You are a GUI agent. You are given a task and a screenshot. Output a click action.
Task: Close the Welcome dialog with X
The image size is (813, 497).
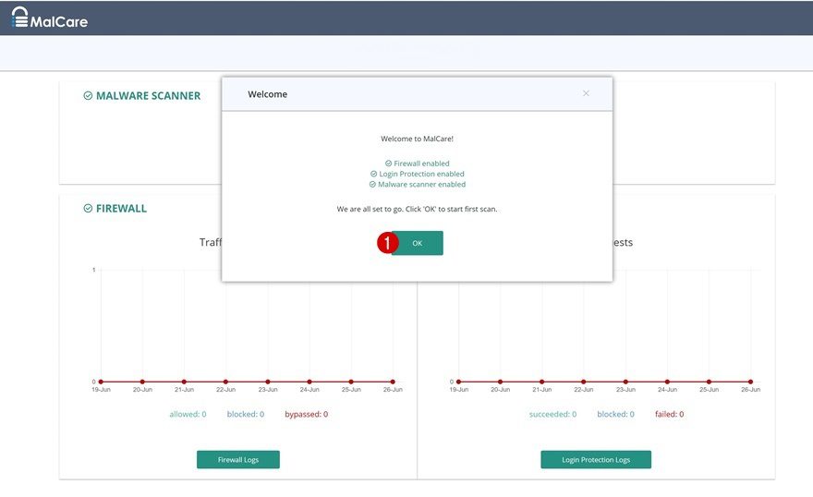pyautogui.click(x=586, y=93)
